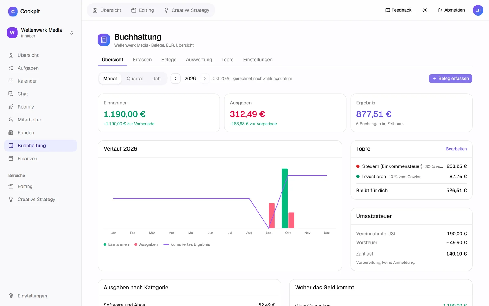Open the Kunden building icon
This screenshot has width=489, height=306.
coord(11,132)
